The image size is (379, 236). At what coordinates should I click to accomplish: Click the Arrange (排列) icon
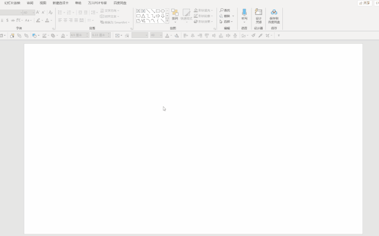(x=175, y=12)
